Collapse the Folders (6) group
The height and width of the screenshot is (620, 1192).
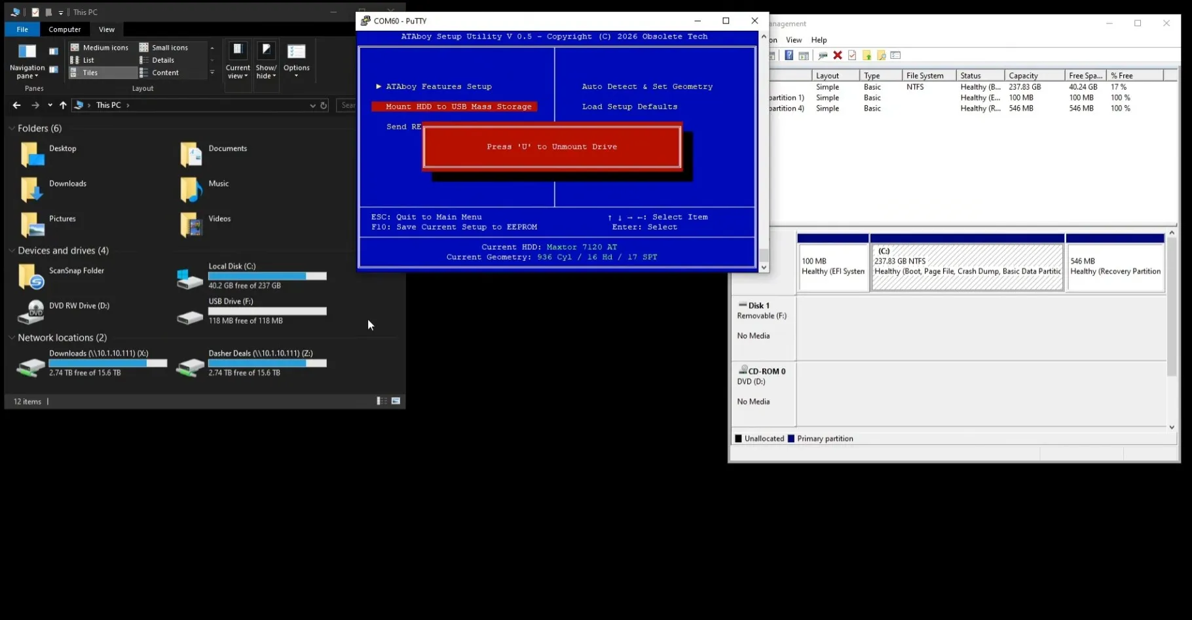point(12,128)
